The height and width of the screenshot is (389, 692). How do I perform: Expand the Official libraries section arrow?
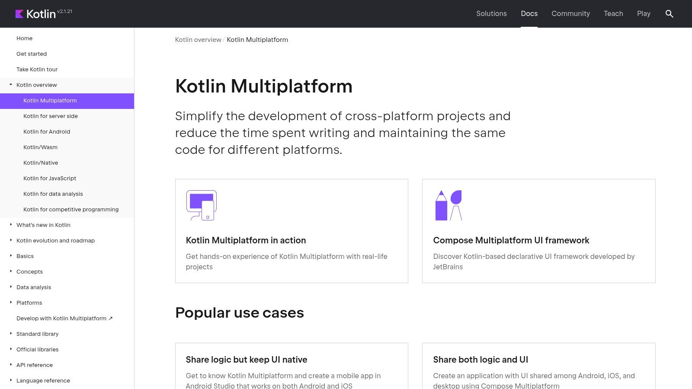(11, 349)
